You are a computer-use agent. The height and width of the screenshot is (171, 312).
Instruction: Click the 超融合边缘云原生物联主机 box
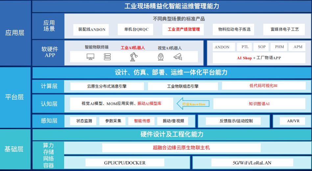181,148
